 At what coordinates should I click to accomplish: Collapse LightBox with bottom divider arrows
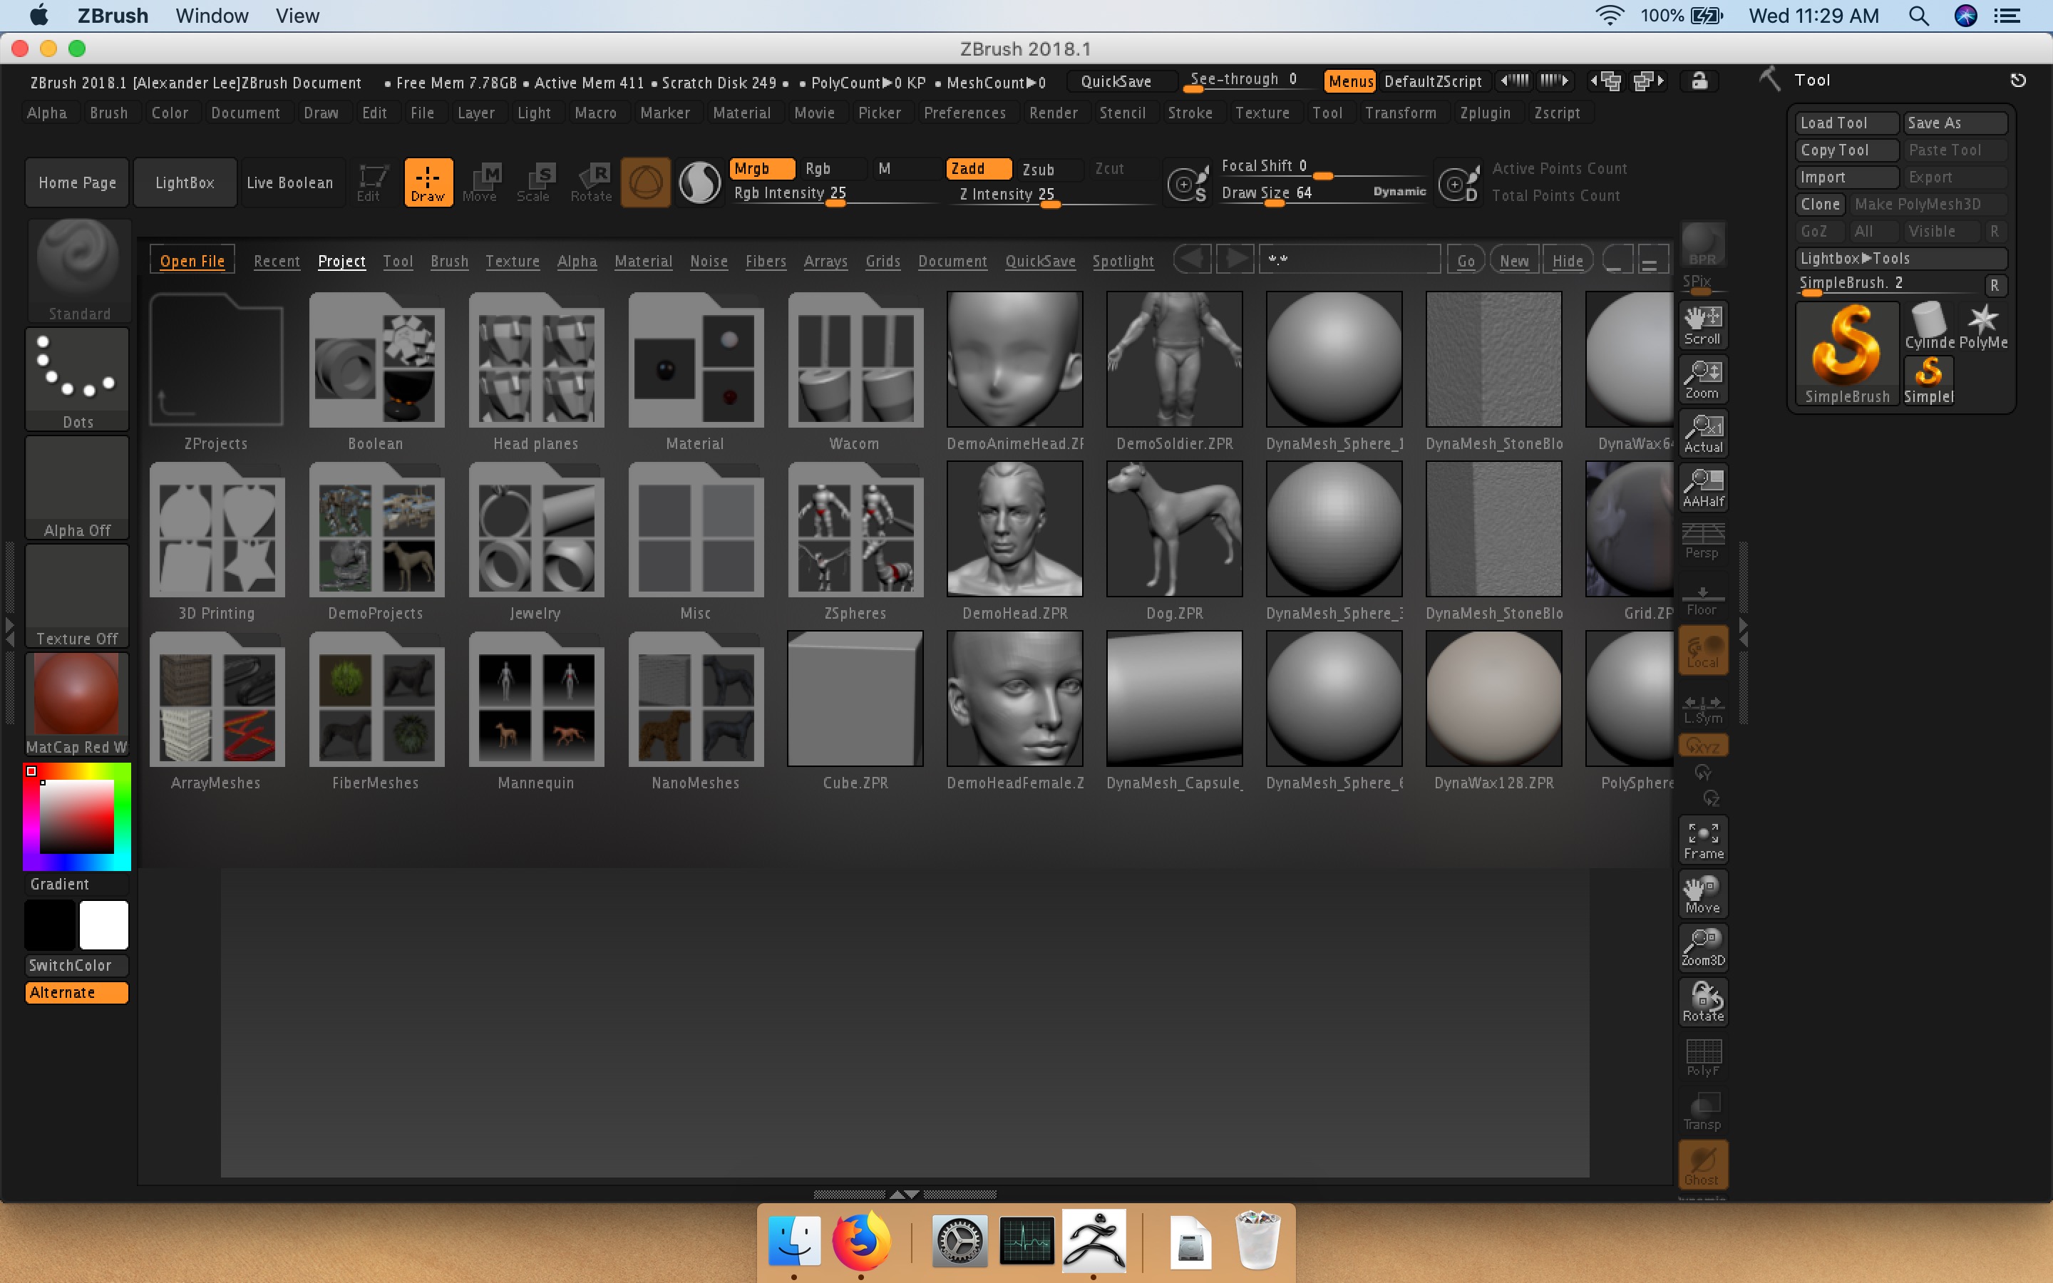pyautogui.click(x=905, y=1194)
